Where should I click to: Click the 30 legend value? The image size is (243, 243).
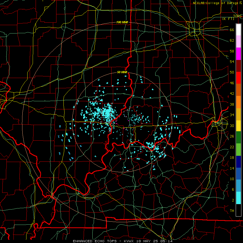click(x=232, y=126)
